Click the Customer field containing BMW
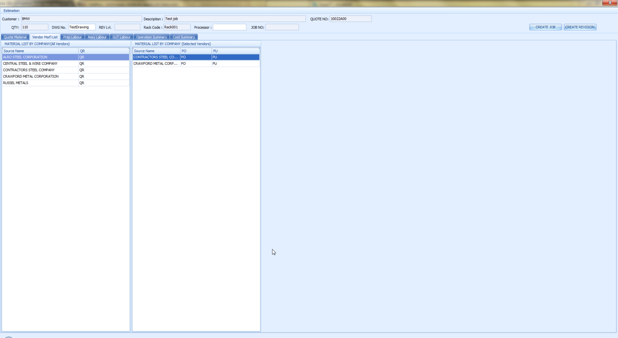This screenshot has height=338, width=618. (81, 19)
